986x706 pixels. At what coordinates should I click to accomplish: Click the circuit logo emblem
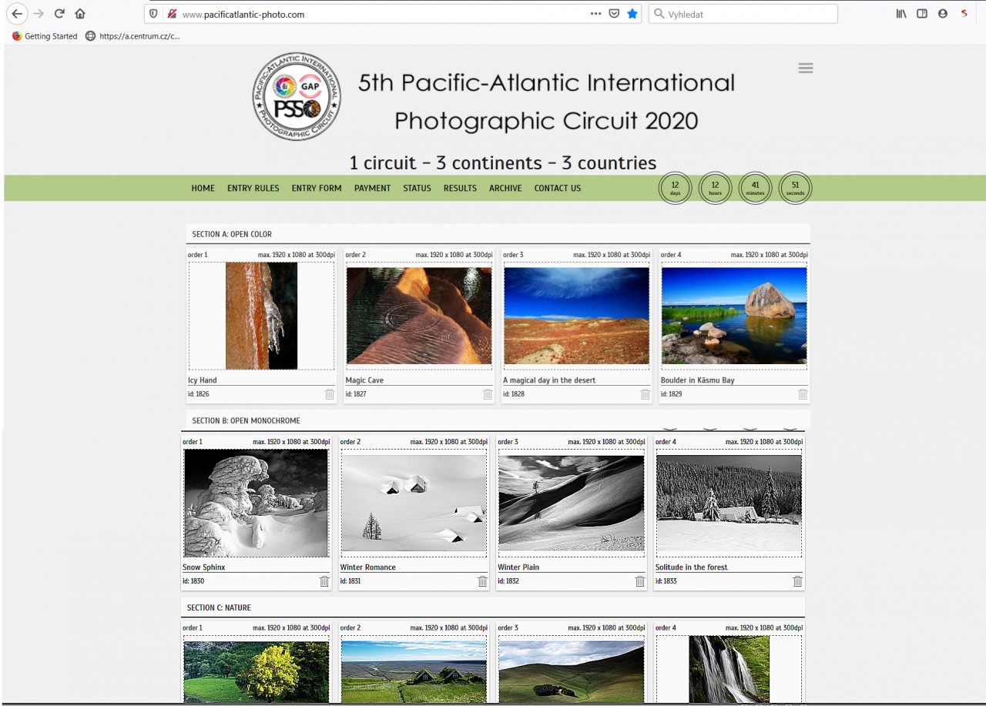click(297, 96)
